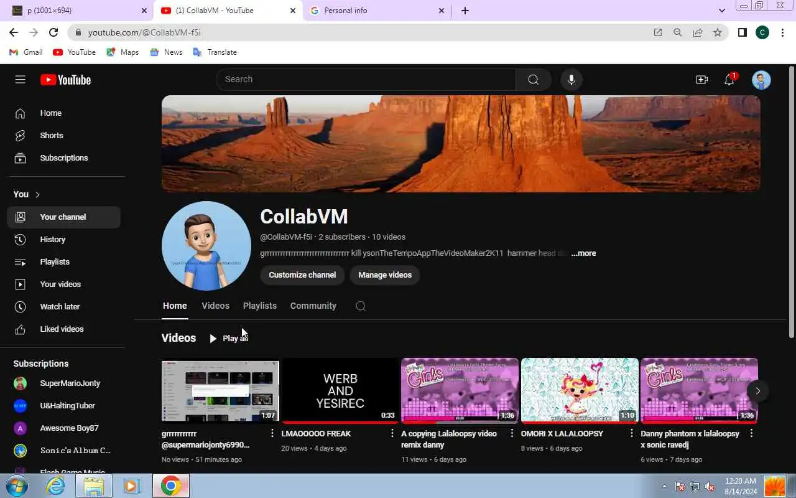
Task: Expand the You section chevron
Action: click(37, 195)
